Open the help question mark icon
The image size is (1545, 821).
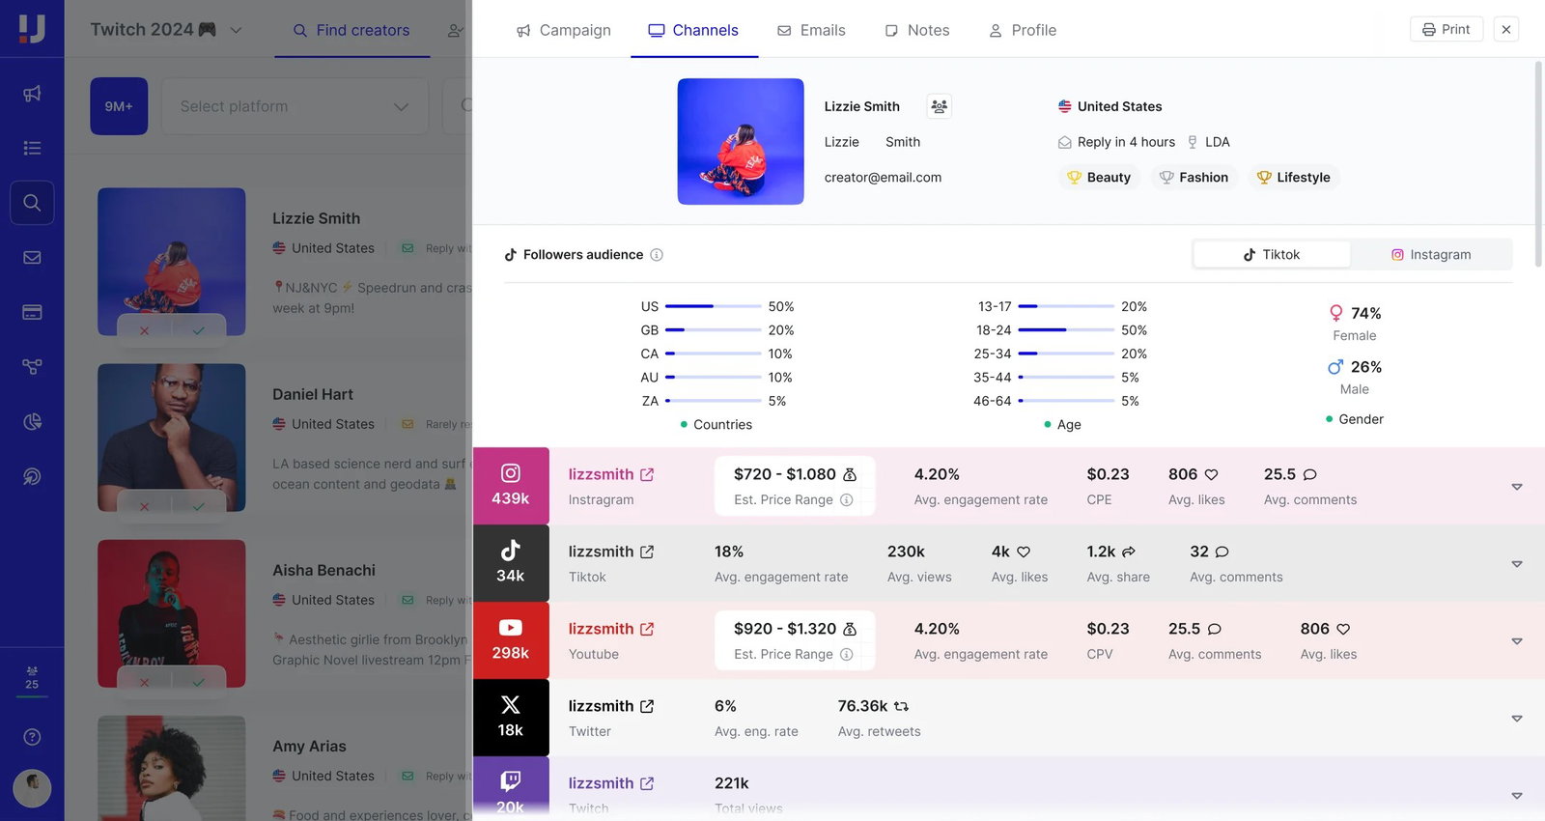point(32,737)
